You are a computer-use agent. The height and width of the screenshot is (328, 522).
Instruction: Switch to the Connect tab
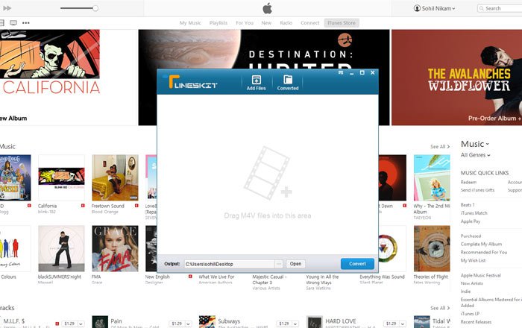click(x=310, y=23)
